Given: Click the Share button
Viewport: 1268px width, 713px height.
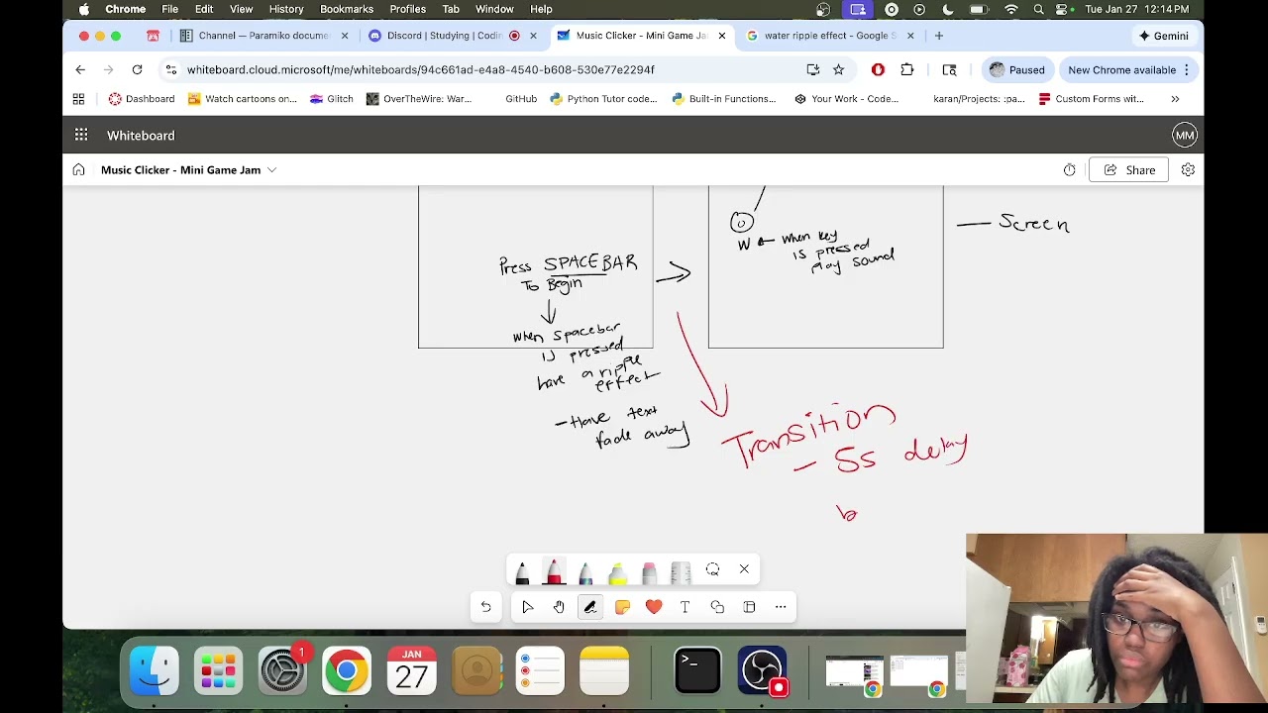Looking at the screenshot, I should [1129, 169].
